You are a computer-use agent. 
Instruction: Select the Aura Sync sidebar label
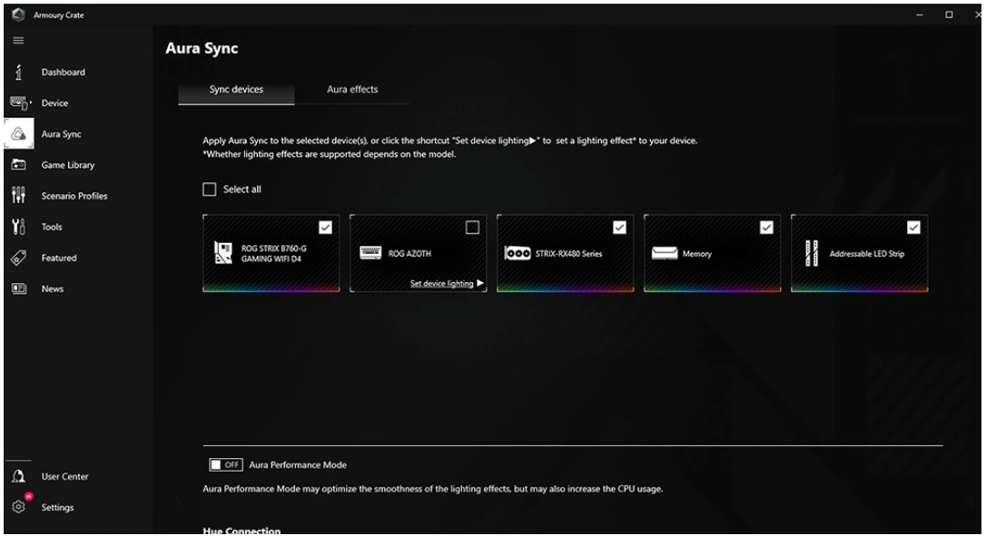(61, 134)
